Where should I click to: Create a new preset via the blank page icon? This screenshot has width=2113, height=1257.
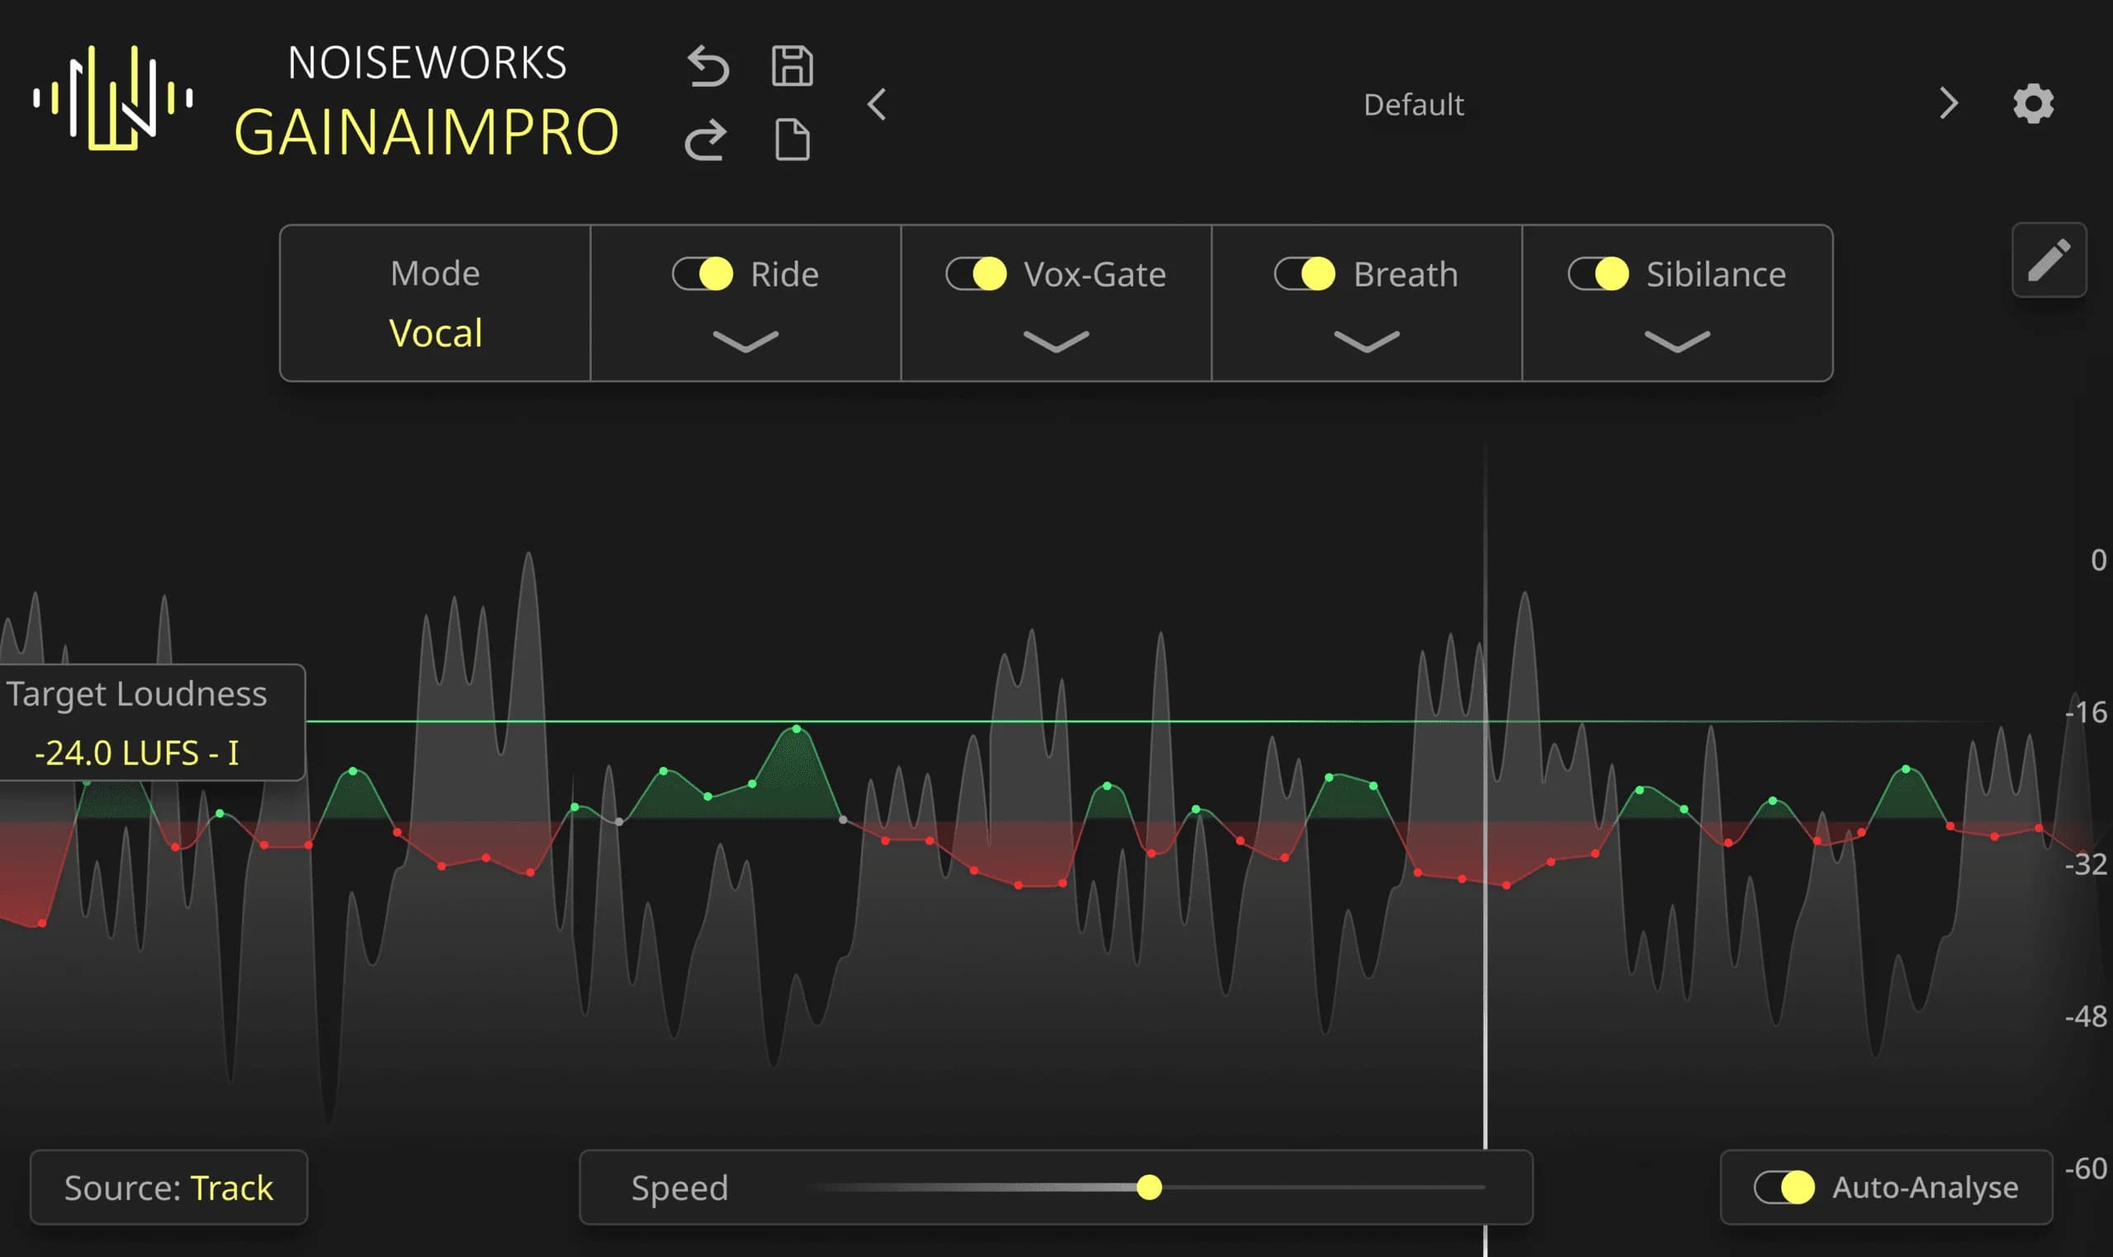792,139
